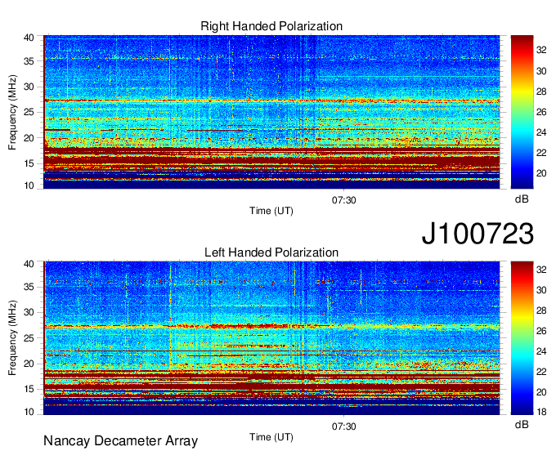
Task: Click the top panel's color scale bar
Action: coord(522,112)
